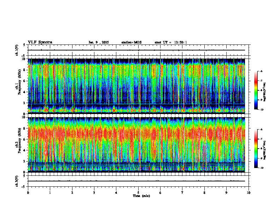Click the "5" voltage tick of ch.1(V) panel
The width and height of the screenshot is (280, 216).
point(24,45)
